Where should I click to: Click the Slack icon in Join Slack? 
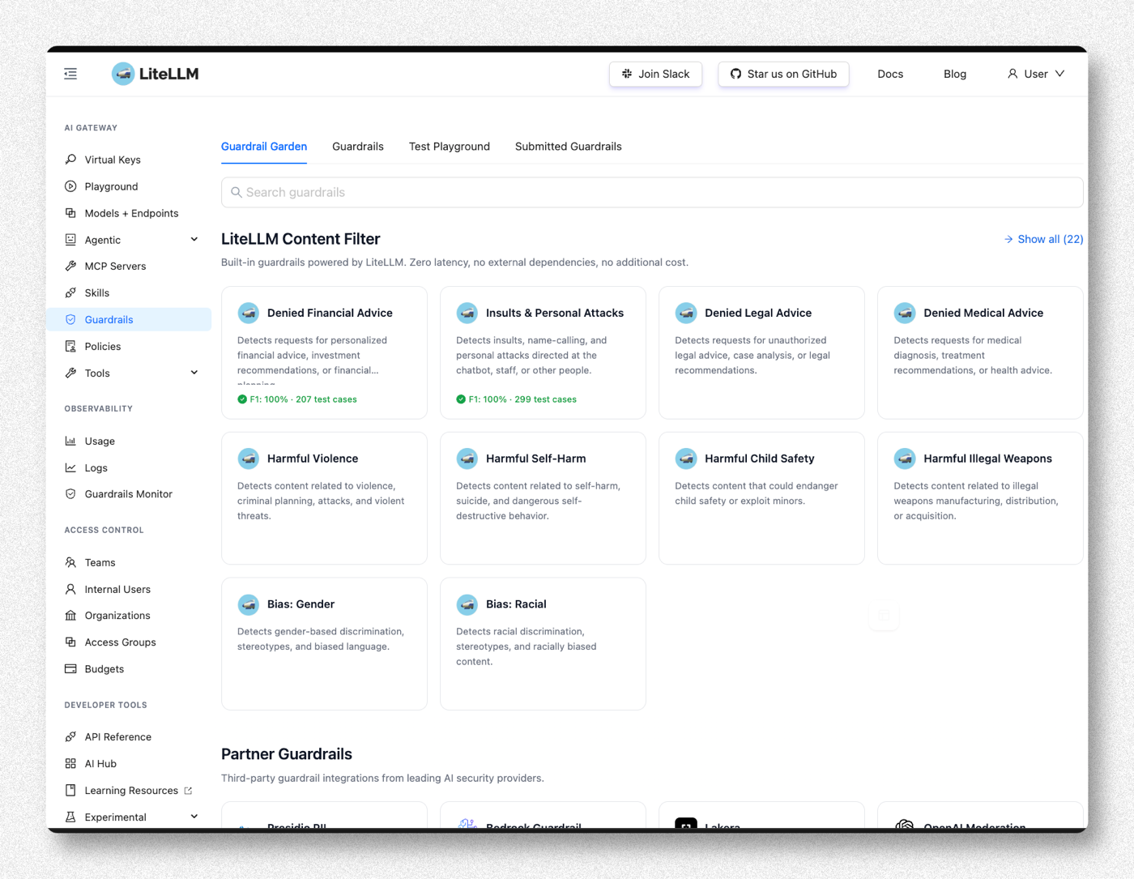coord(627,74)
